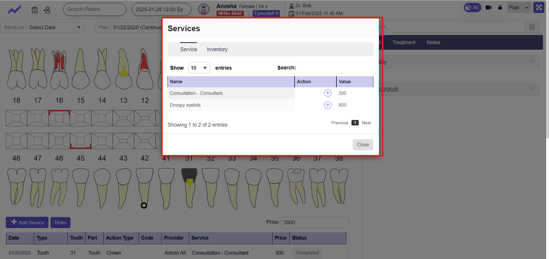Switch to the Inventory tab
Screen dimensions: 549x259
pos(217,49)
